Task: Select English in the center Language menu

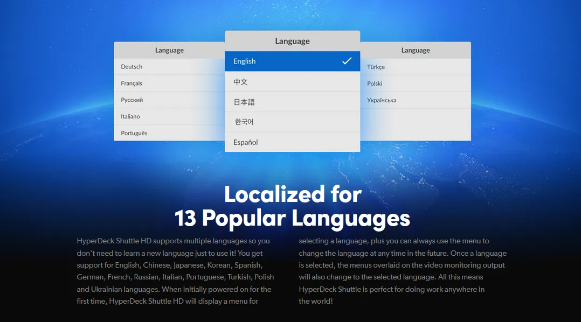Action: (x=292, y=61)
